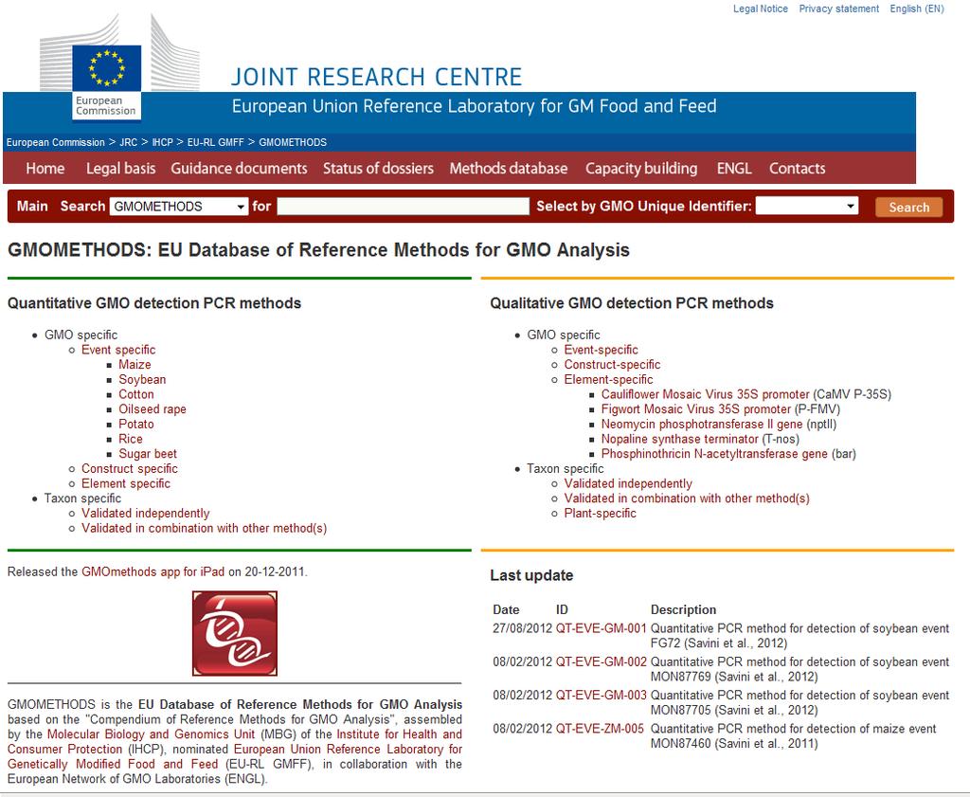Open the Plant-specific link
Viewport: 970px width, 797px height.
(x=600, y=513)
